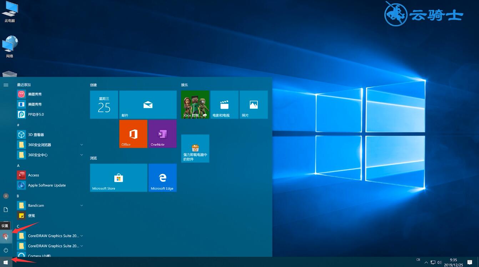
Task: Open the 电影和电视 tile
Action: point(225,104)
